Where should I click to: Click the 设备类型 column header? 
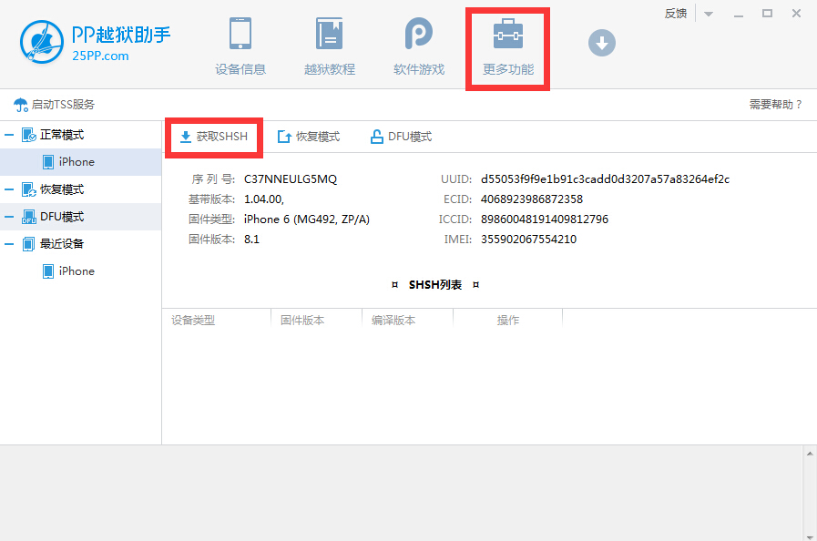tap(217, 320)
